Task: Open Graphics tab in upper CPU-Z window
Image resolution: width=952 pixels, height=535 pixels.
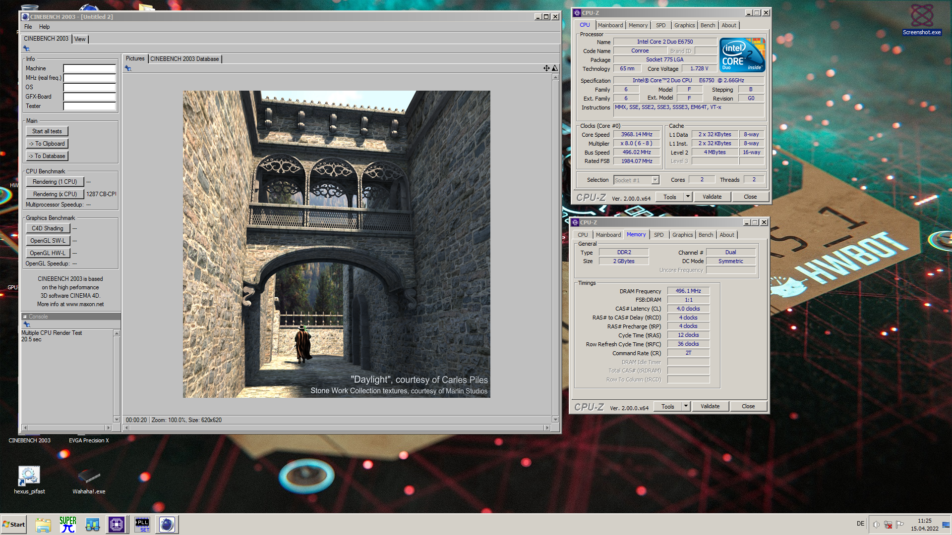Action: [684, 25]
